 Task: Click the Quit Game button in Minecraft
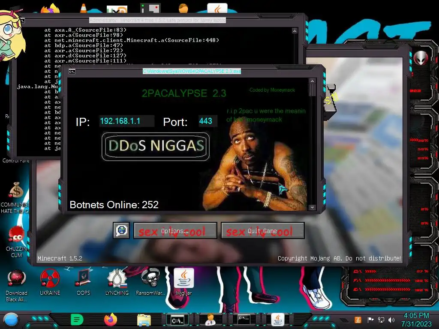pos(263,231)
